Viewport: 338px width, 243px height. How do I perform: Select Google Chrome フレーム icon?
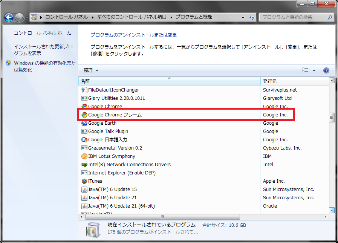click(84, 115)
